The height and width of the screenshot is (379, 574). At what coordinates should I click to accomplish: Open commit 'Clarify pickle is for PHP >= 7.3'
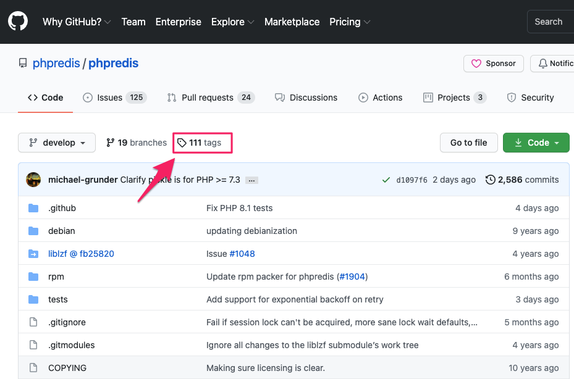(x=180, y=180)
